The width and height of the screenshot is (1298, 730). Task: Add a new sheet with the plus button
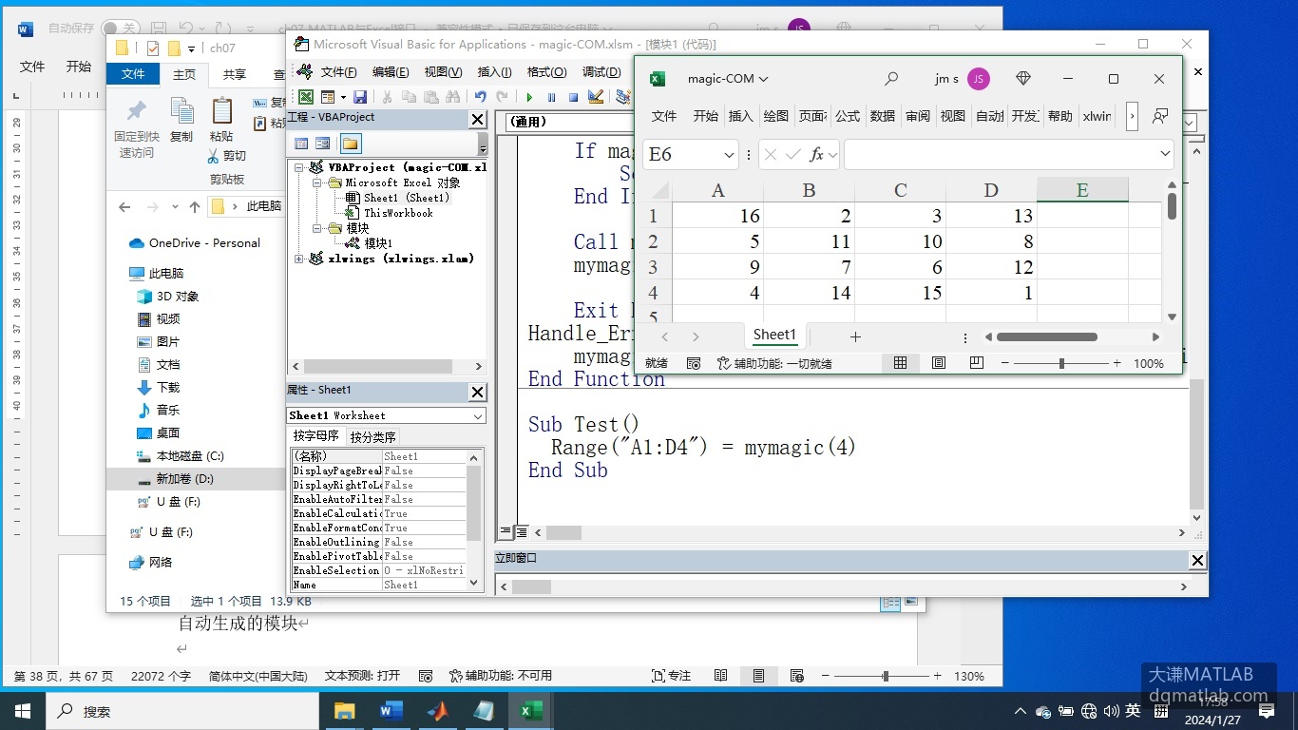pyautogui.click(x=855, y=336)
